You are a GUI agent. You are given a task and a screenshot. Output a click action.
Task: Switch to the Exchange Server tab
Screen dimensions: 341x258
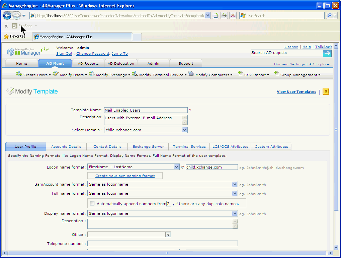[x=148, y=146]
